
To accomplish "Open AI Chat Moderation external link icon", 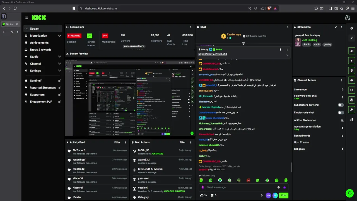I will click(x=342, y=120).
